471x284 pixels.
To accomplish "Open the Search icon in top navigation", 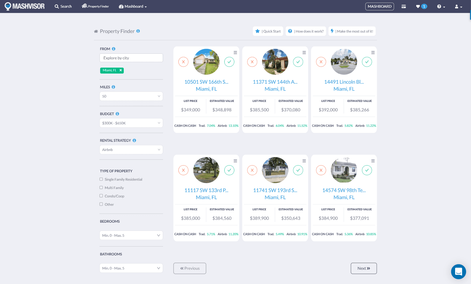I will point(63,6).
